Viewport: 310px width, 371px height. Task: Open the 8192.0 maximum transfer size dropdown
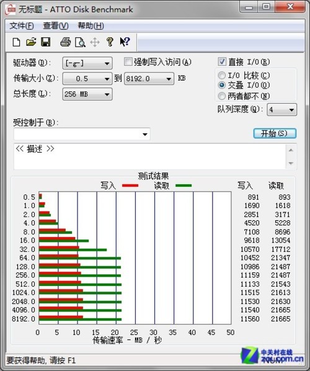pyautogui.click(x=149, y=79)
